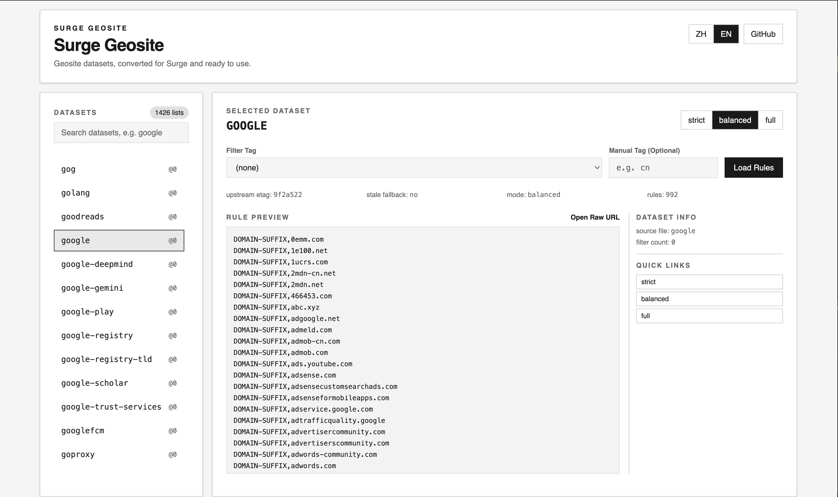Click the DOMAIN-SUFFIX,adwords.com rule line

(284, 466)
